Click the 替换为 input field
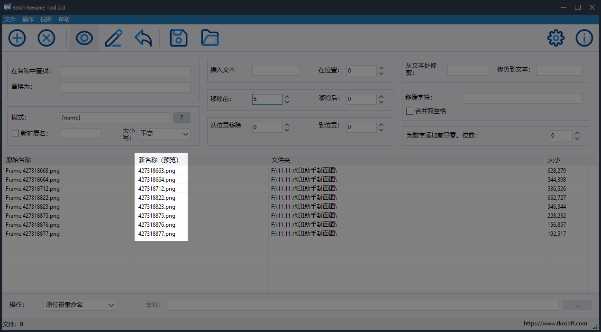 (x=126, y=87)
